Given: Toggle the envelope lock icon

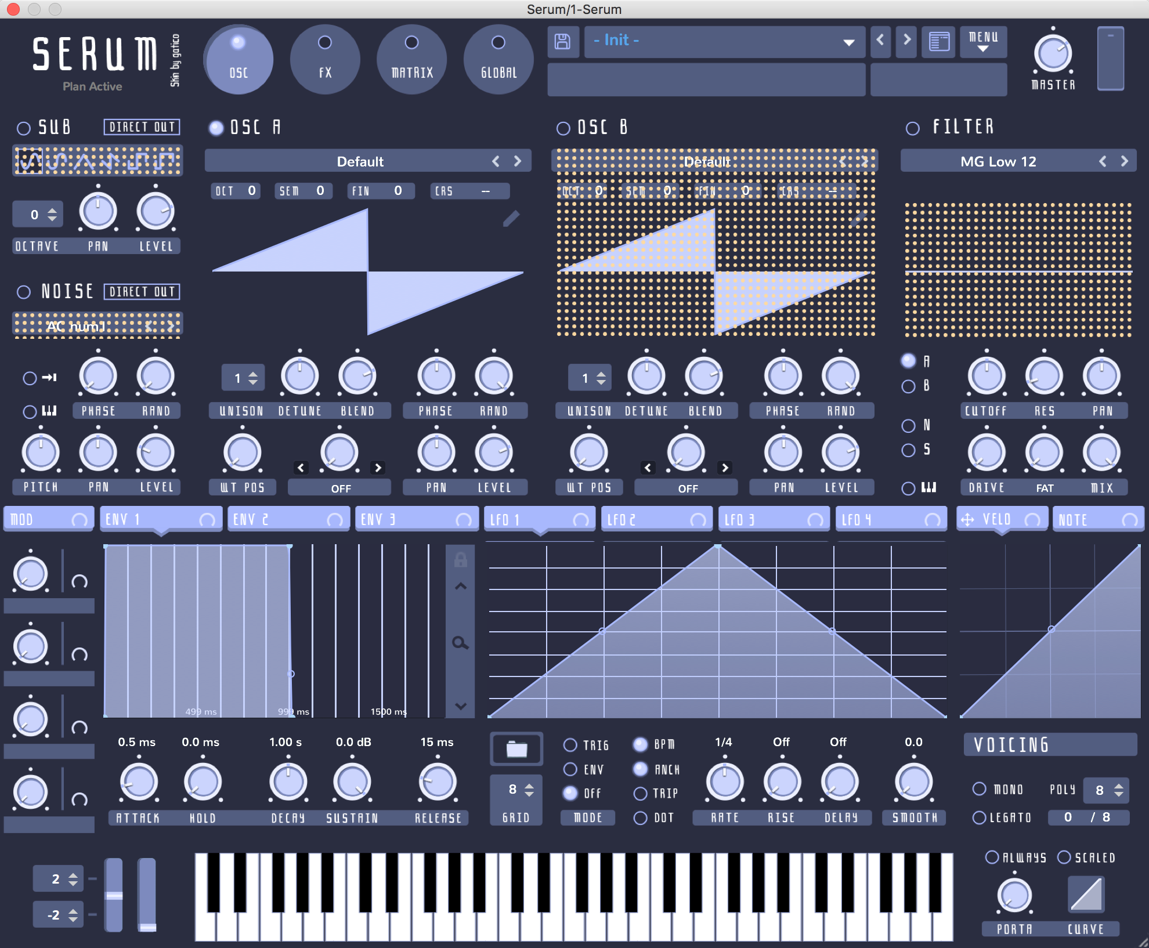Looking at the screenshot, I should (x=460, y=560).
